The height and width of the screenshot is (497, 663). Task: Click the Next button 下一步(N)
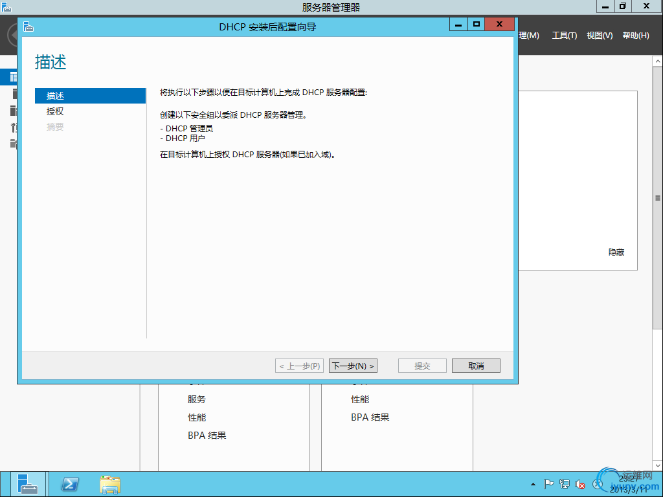tap(353, 366)
